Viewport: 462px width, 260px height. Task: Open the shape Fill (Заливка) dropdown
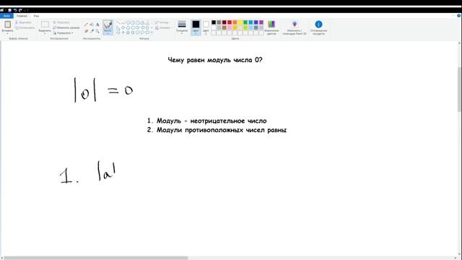tap(163, 27)
